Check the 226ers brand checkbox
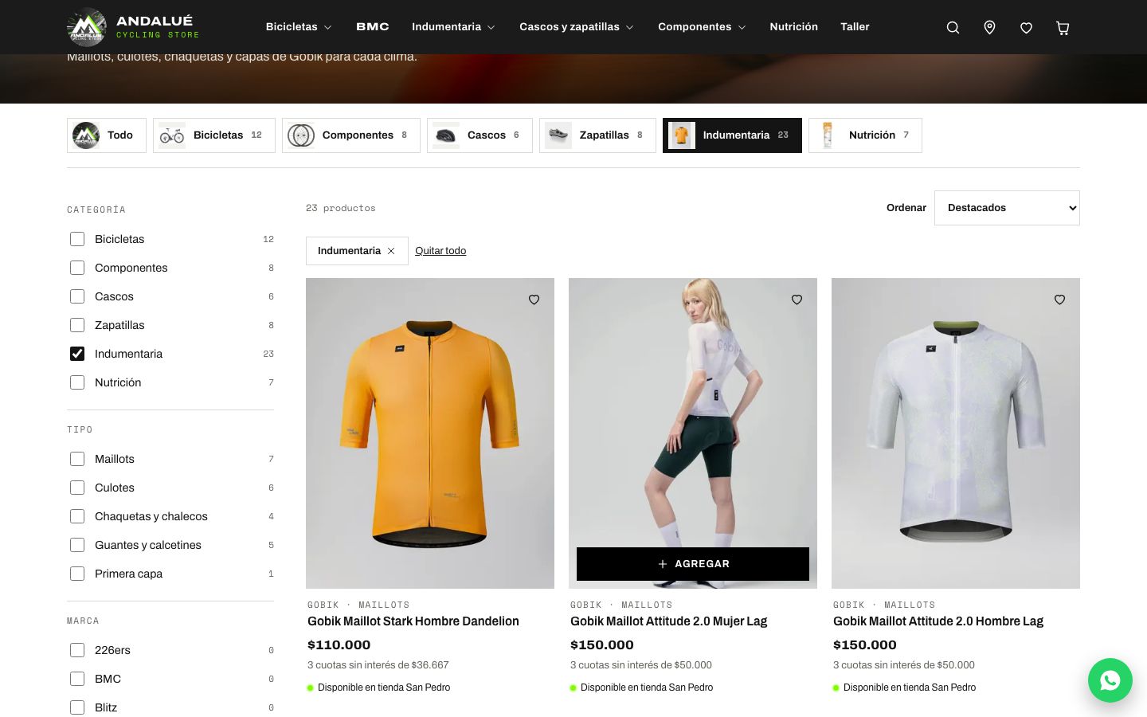 point(77,650)
